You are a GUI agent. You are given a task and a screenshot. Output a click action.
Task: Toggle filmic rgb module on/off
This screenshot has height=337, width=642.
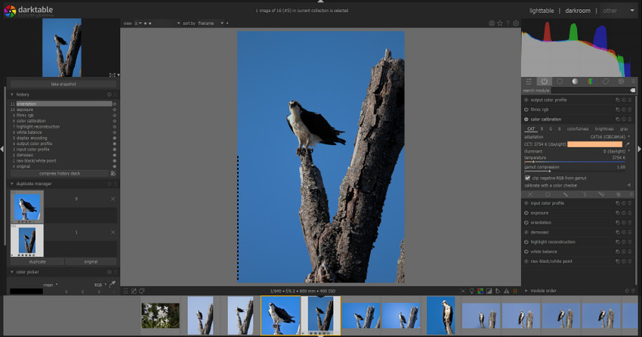coord(526,110)
